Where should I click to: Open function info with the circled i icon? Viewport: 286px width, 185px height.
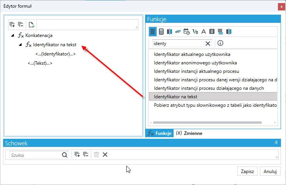coord(220,43)
